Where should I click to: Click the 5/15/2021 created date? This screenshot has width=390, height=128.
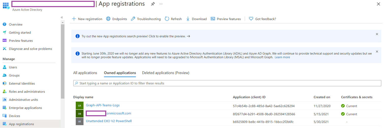click(x=321, y=114)
